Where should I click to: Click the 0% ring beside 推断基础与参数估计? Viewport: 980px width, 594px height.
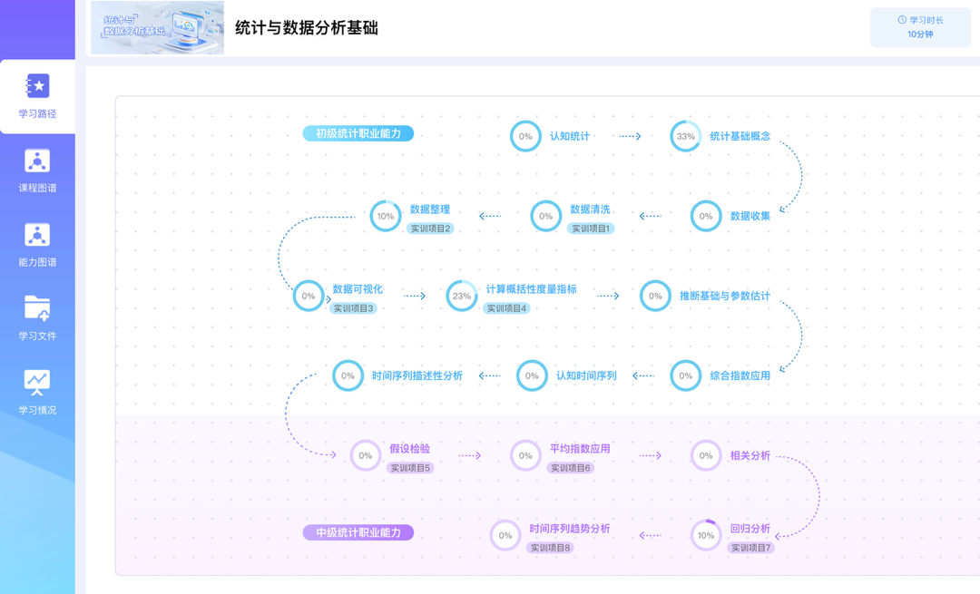(x=656, y=296)
